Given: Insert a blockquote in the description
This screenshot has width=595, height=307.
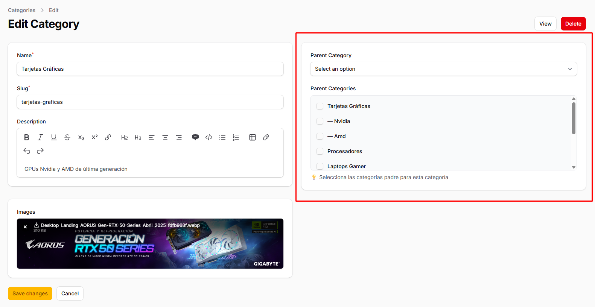Looking at the screenshot, I should [195, 137].
